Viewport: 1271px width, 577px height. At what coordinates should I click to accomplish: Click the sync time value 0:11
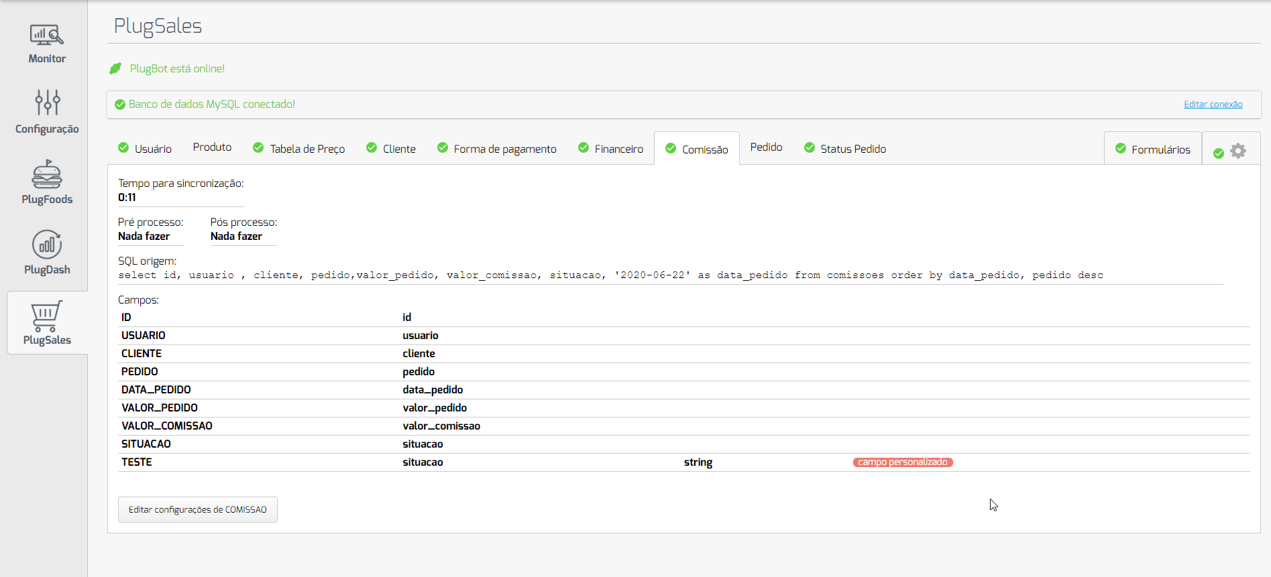[127, 198]
